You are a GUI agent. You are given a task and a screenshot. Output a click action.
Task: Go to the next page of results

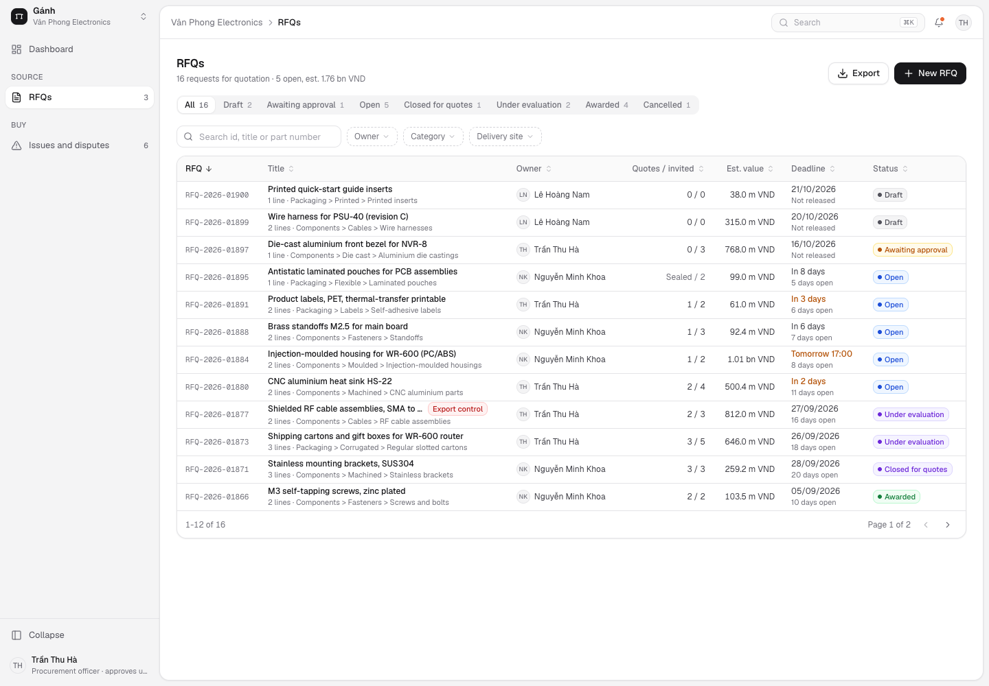point(948,525)
